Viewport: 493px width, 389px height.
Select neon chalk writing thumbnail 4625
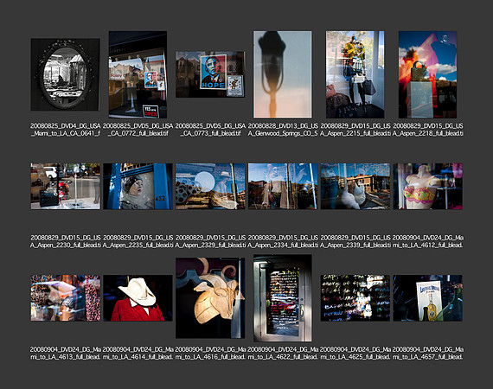pyautogui.click(x=355, y=298)
